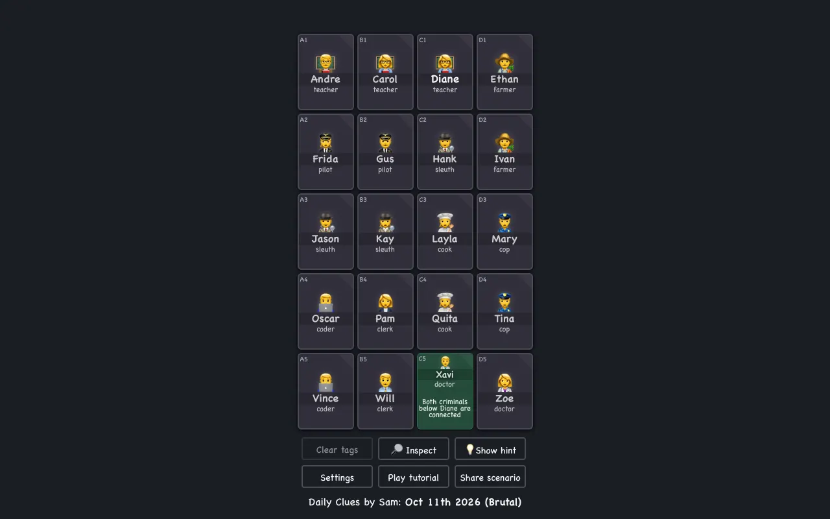Screen dimensions: 830x519
Task: Start the Play tutorial button
Action: click(414, 477)
